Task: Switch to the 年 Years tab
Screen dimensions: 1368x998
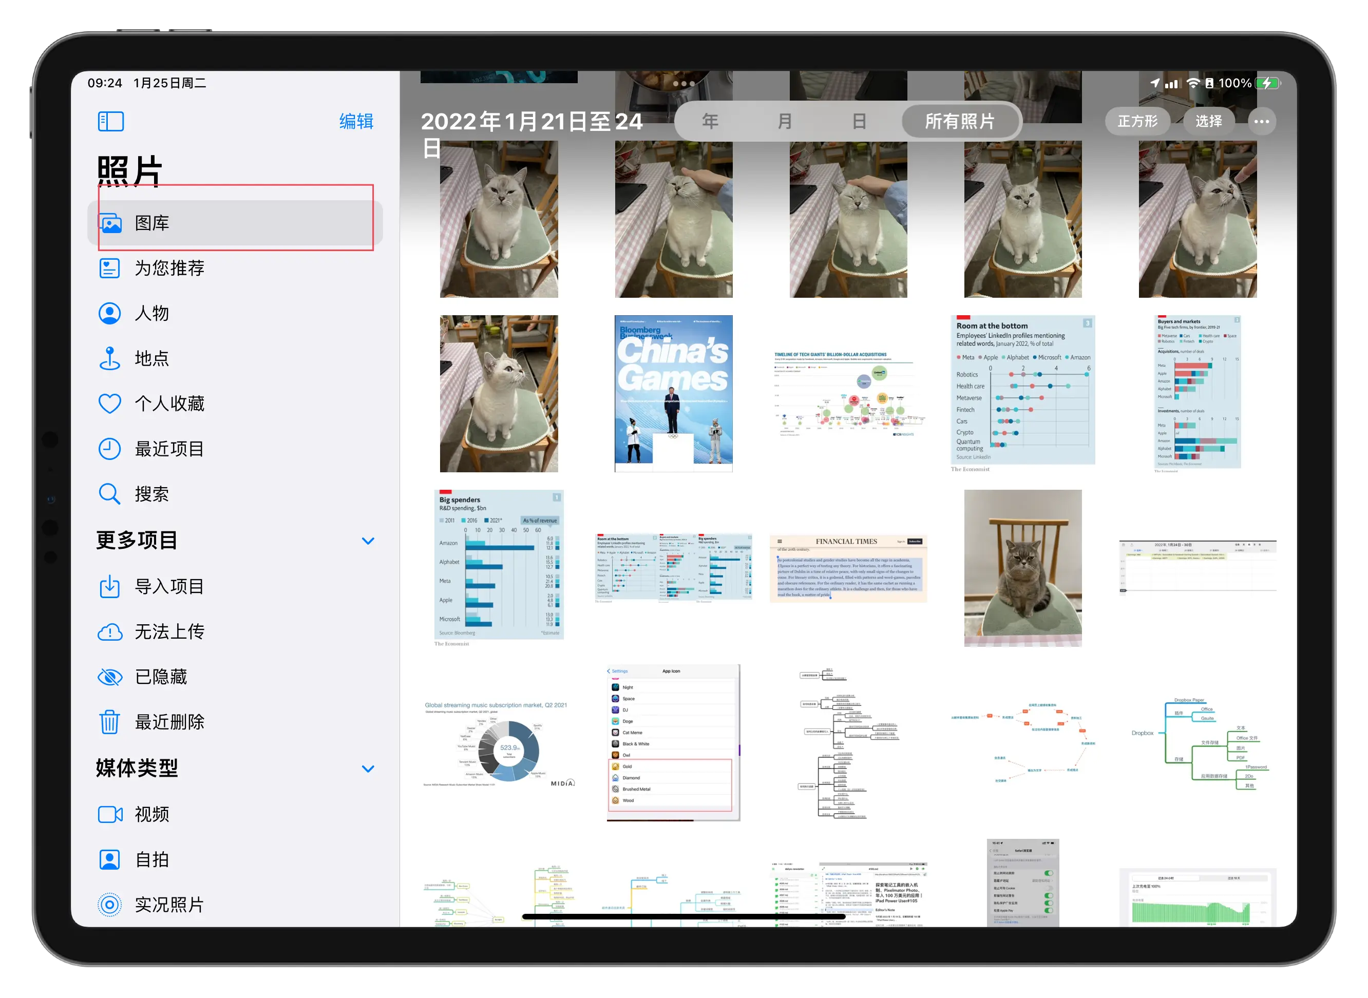Action: coord(711,122)
